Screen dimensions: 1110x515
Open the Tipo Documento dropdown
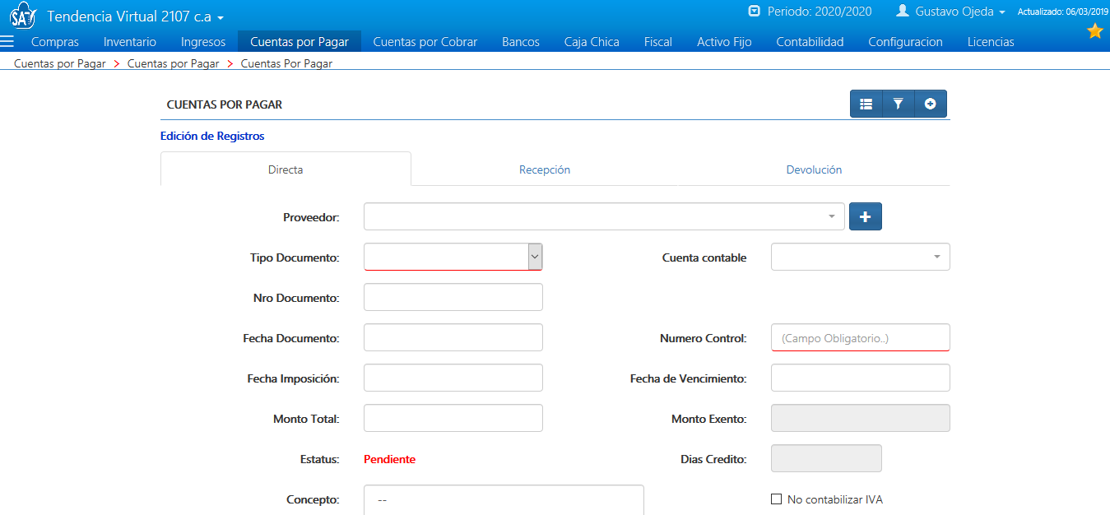click(x=453, y=257)
